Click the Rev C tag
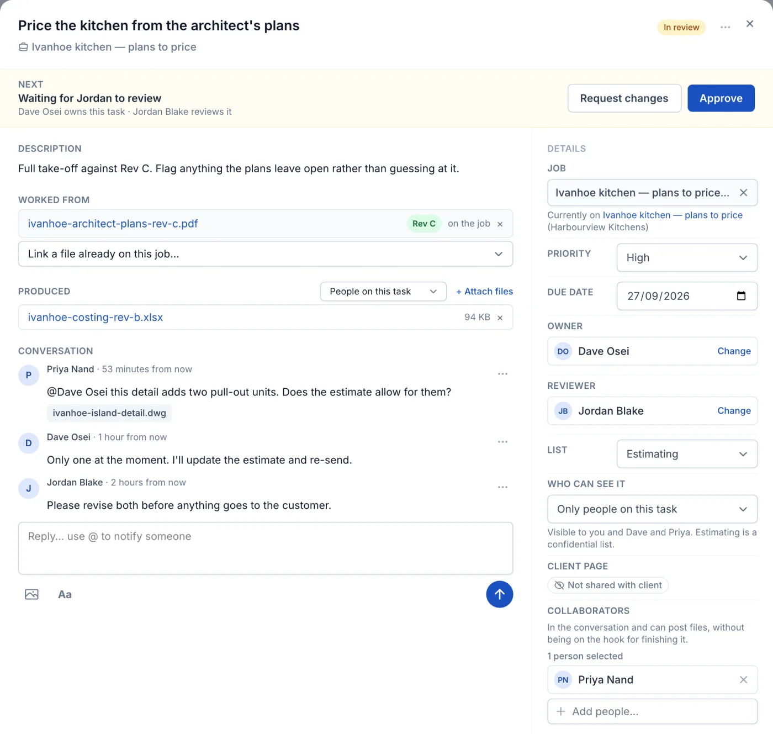Viewport: 773px width, 734px height. coord(424,224)
